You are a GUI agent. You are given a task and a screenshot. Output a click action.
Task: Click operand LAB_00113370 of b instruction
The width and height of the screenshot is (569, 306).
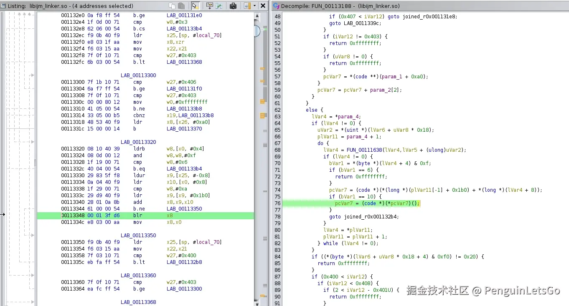[x=184, y=129]
